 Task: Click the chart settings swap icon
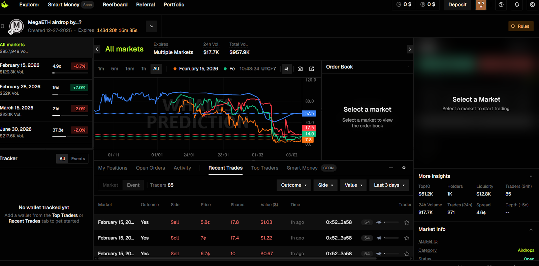click(x=286, y=69)
